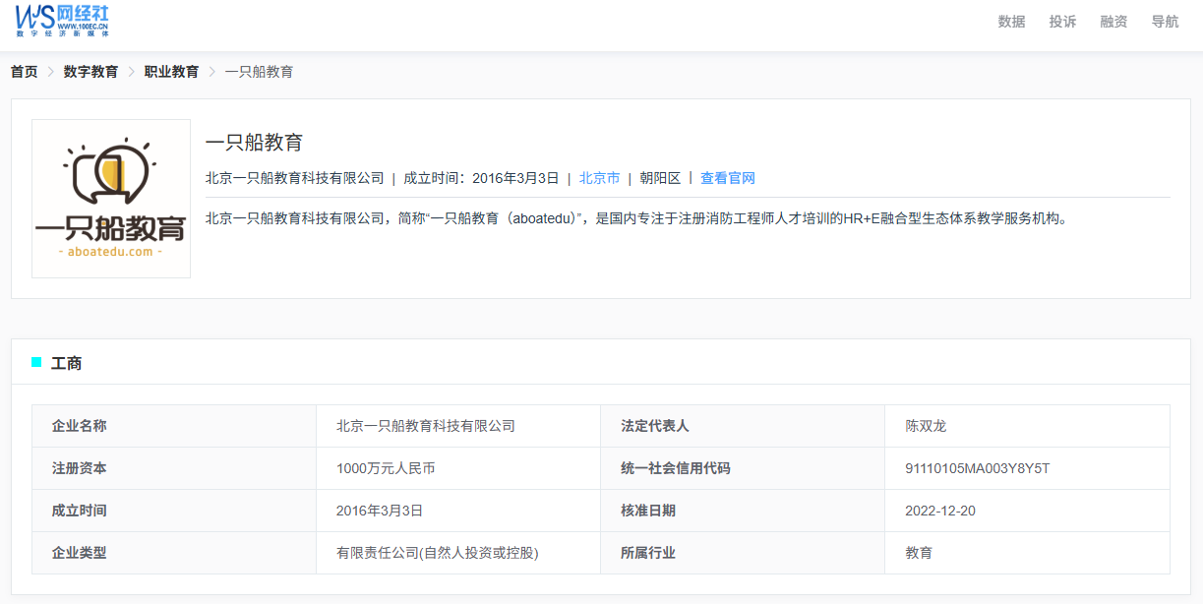1203x604 pixels.
Task: Open the 融资 menu in top navigation
Action: pos(1113,22)
